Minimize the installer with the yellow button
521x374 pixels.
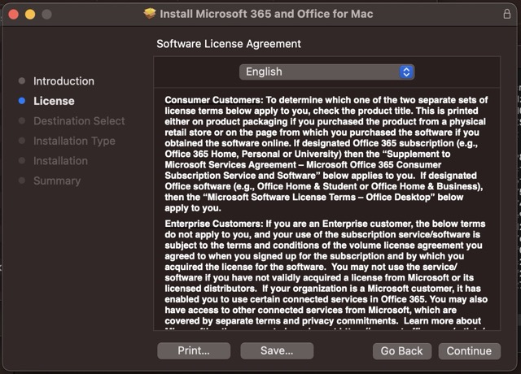(30, 15)
